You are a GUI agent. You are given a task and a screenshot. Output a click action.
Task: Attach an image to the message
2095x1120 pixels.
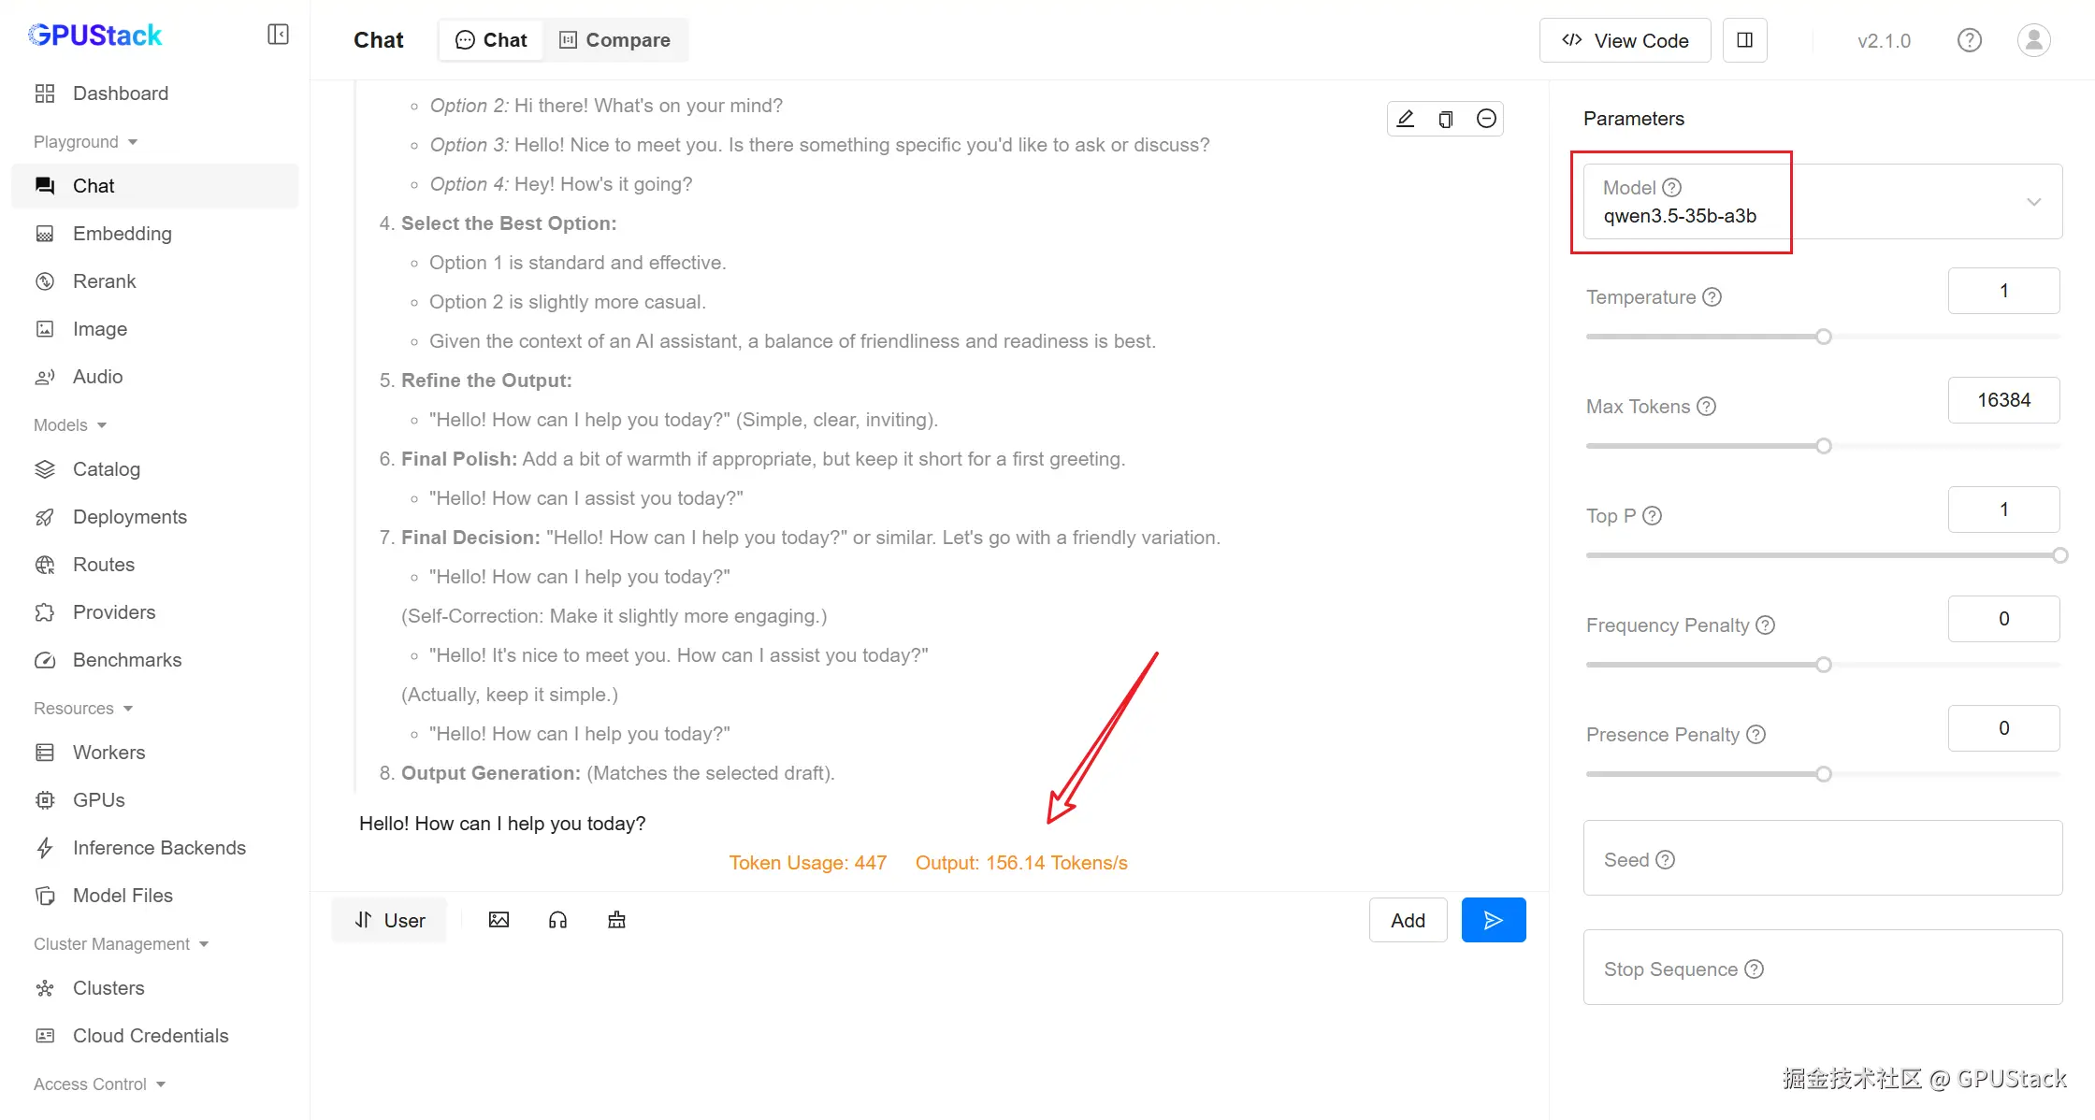498,920
